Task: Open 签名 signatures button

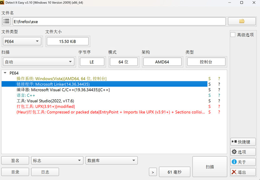Action: pos(15,160)
